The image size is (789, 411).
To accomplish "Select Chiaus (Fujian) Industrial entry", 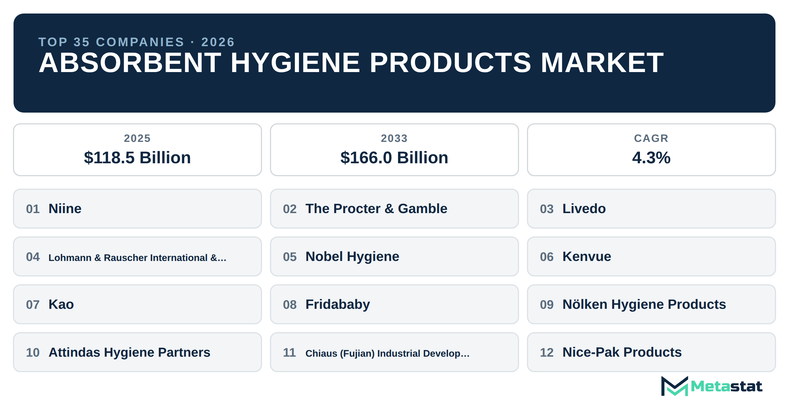I will tap(394, 352).
